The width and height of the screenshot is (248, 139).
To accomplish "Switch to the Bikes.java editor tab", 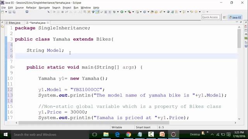I will [14, 23].
